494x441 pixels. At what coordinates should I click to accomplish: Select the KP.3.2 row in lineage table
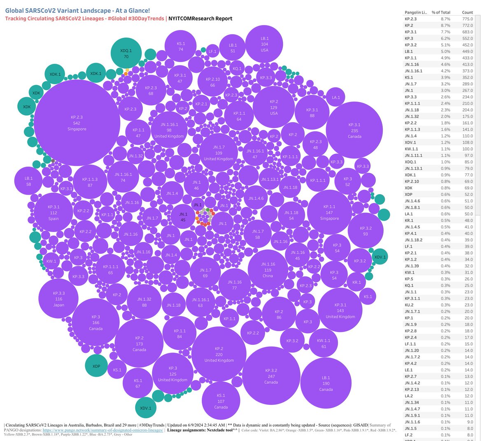pos(438,45)
